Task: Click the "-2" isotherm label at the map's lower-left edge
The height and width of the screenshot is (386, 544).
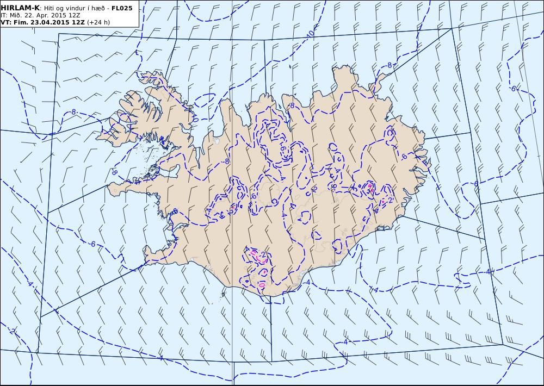Action: 12,332
